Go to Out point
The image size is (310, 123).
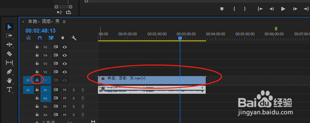tap(306, 9)
